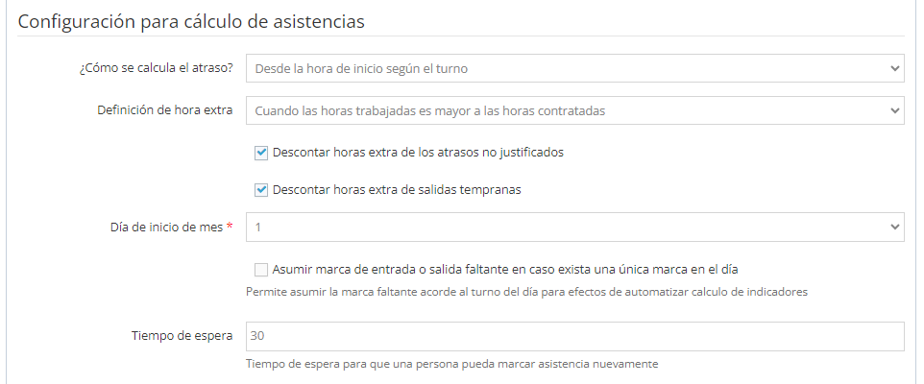
Task: Click the chevron arrow on the day-of-month select
Action: point(895,228)
